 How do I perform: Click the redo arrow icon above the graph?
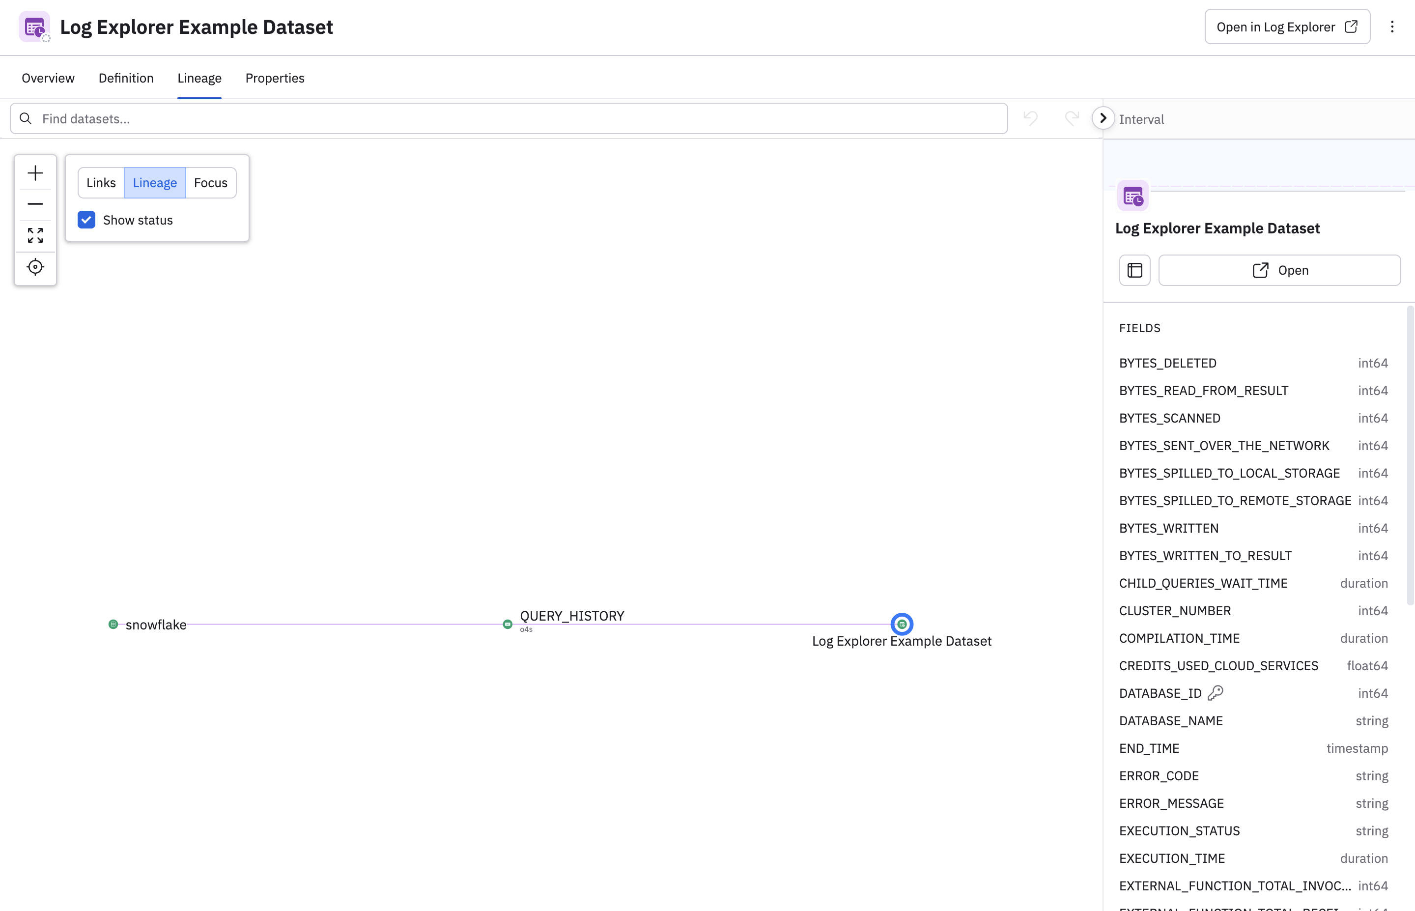pos(1072,118)
